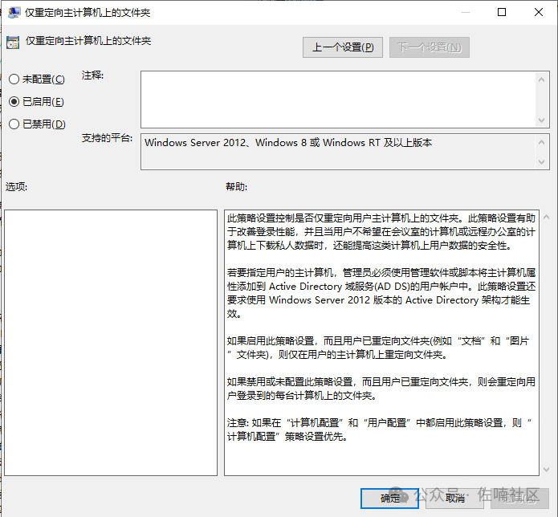Close the dialog window

tap(539, 13)
